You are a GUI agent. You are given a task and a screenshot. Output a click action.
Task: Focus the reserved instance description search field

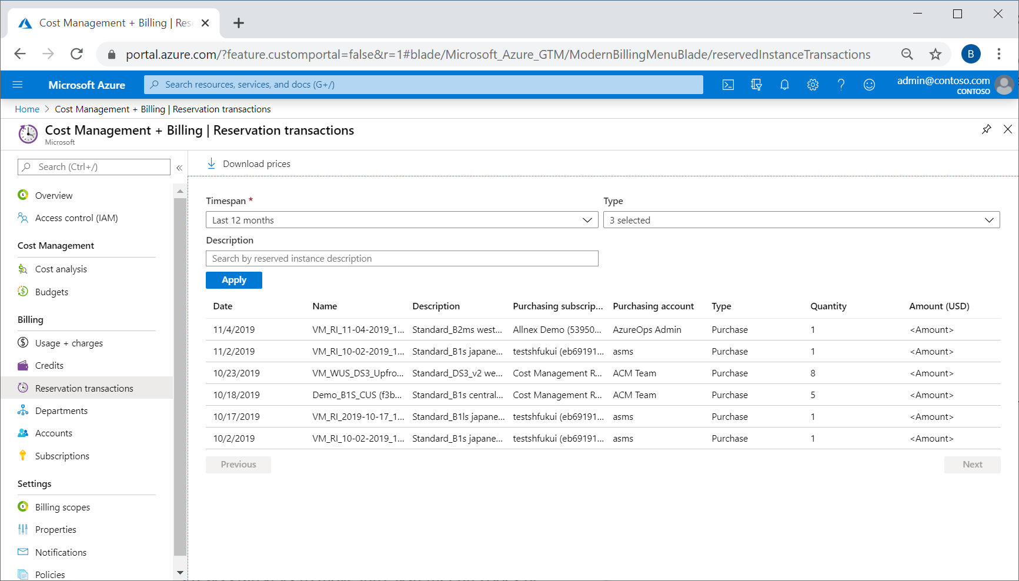402,259
